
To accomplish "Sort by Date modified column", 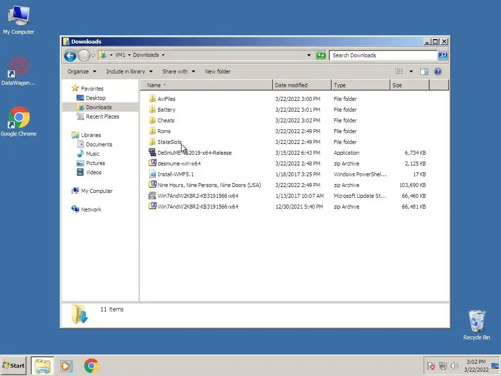I will pos(302,85).
